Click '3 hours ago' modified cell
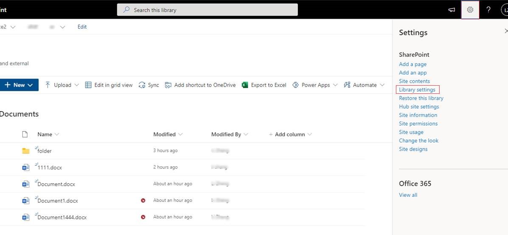Screen dimensions: 508x235 tap(165, 151)
